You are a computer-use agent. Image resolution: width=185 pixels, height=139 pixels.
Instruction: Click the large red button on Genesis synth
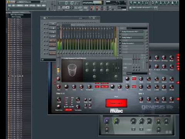pos(116,103)
